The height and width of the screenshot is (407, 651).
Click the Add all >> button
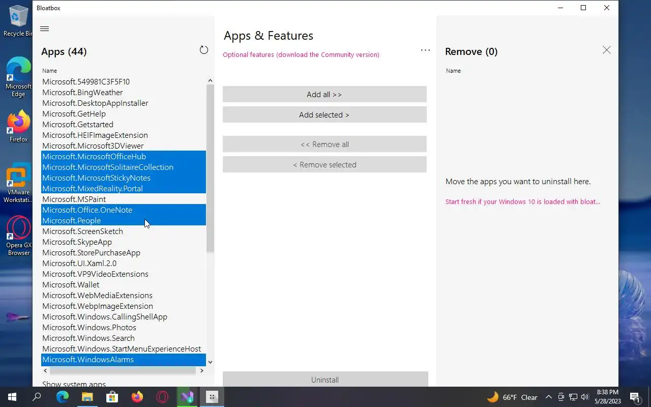(x=324, y=94)
